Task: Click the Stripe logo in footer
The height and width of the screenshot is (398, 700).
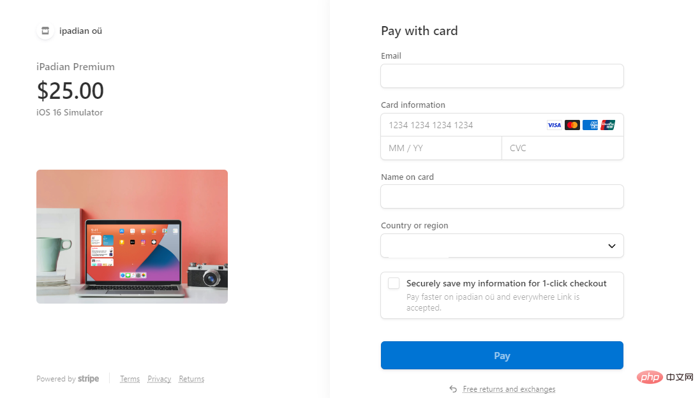Action: point(88,379)
